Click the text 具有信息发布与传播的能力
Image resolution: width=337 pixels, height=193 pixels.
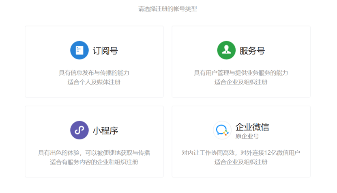click(94, 73)
